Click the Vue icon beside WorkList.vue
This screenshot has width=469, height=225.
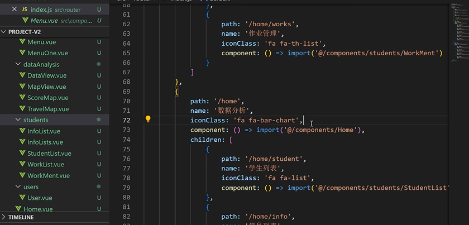[x=22, y=164]
